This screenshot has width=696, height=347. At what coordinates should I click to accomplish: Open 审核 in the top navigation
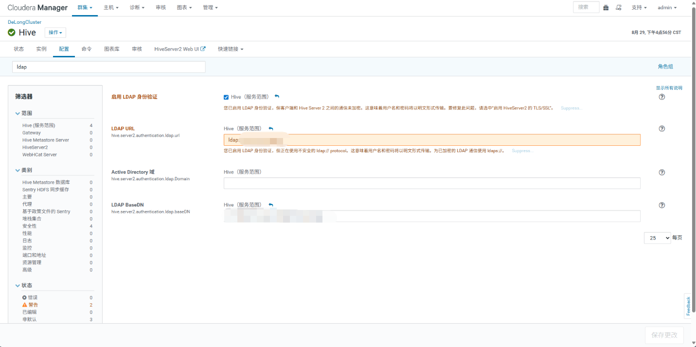point(161,7)
